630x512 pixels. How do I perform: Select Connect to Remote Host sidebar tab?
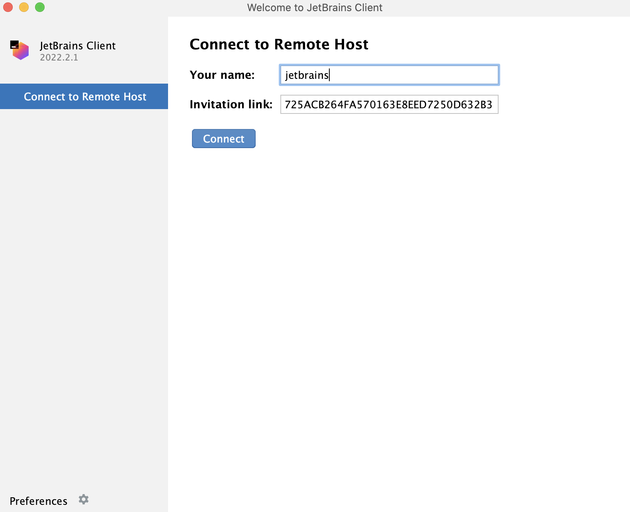coord(84,96)
